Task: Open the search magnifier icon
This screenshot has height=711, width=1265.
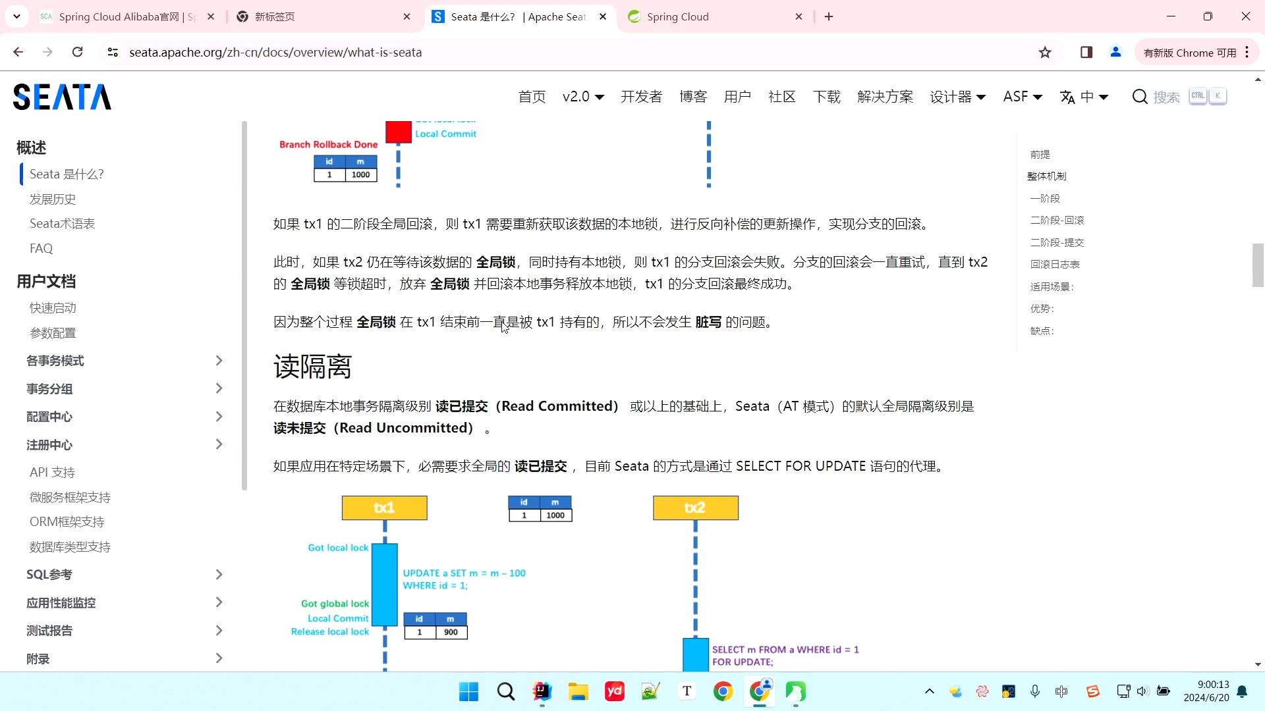Action: pos(1140,97)
